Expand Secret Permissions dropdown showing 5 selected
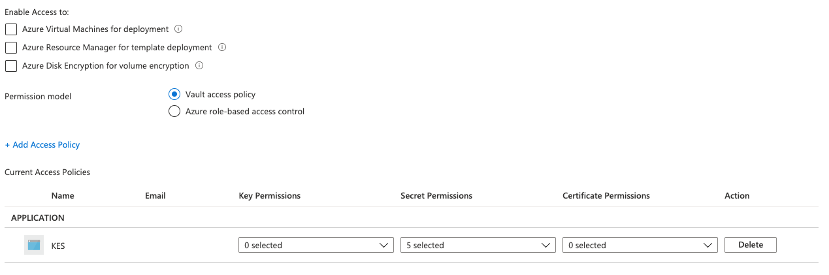This screenshot has width=829, height=275. pos(478,245)
